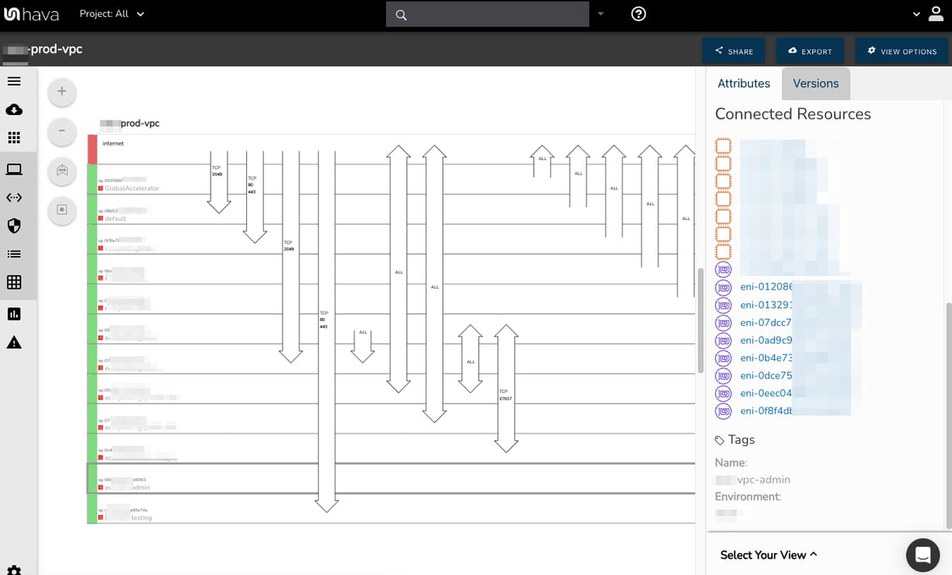The width and height of the screenshot is (952, 575).
Task: Click the apps grid icon in sidebar
Action: [x=14, y=138]
